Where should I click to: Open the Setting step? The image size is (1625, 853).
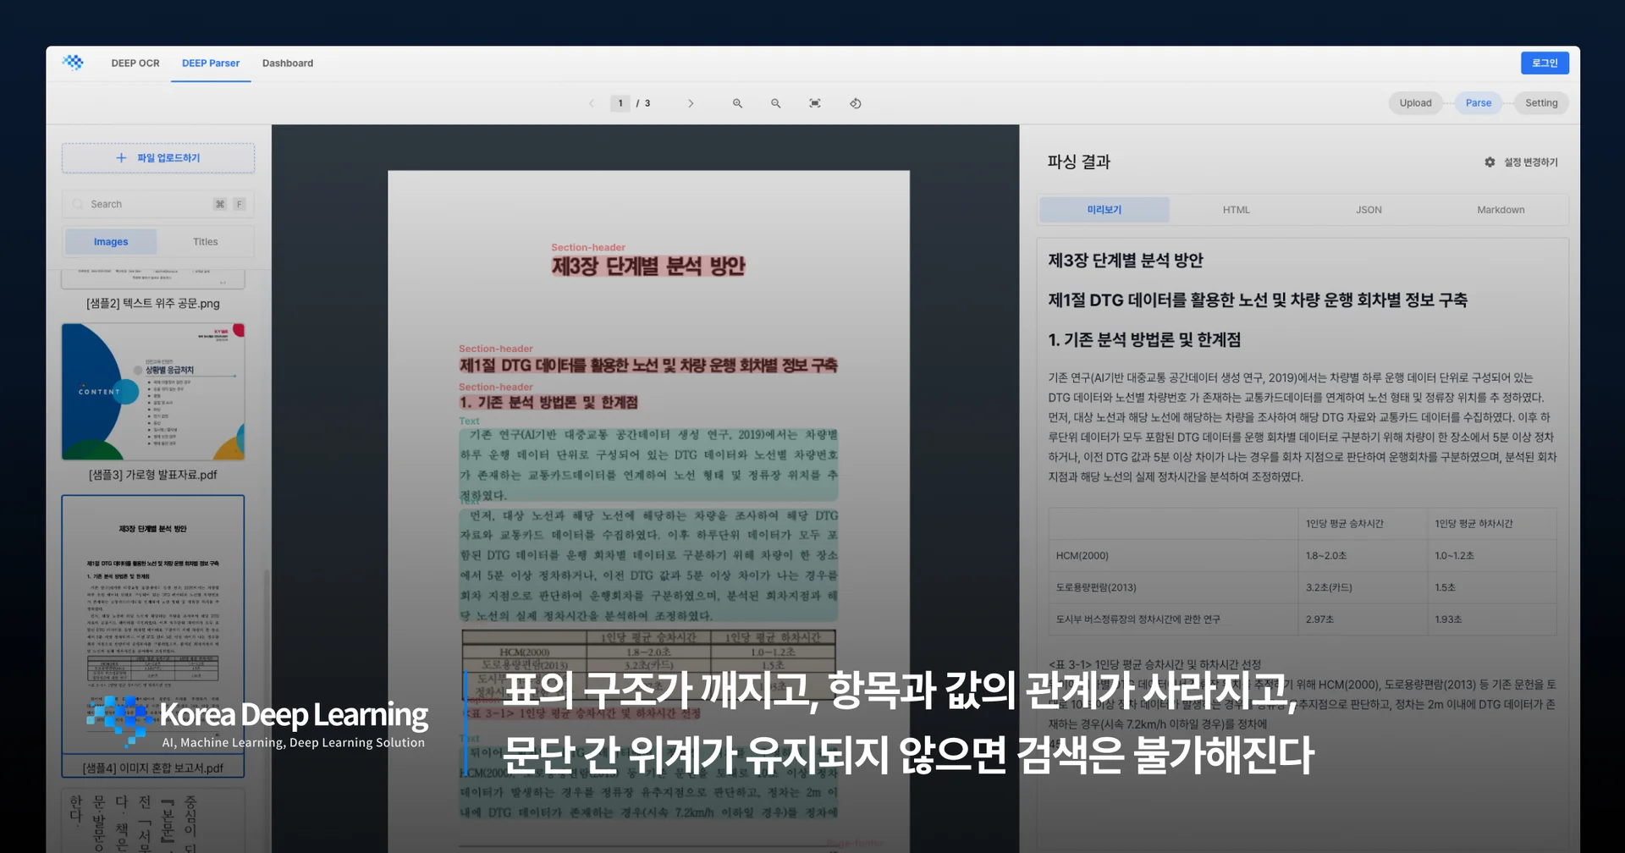1540,103
